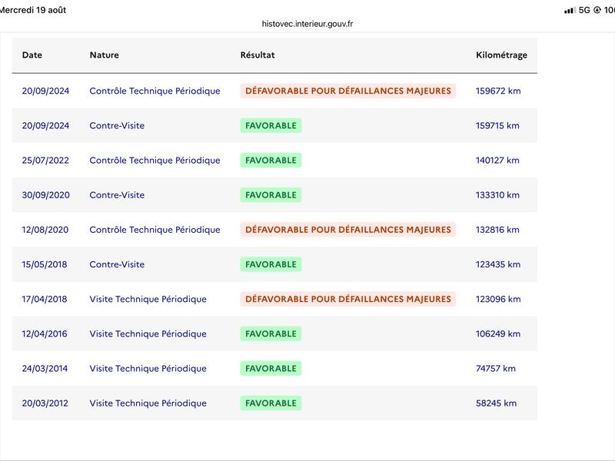615x461 pixels.
Task: Click the 140127 km mileage value
Action: coord(497,161)
